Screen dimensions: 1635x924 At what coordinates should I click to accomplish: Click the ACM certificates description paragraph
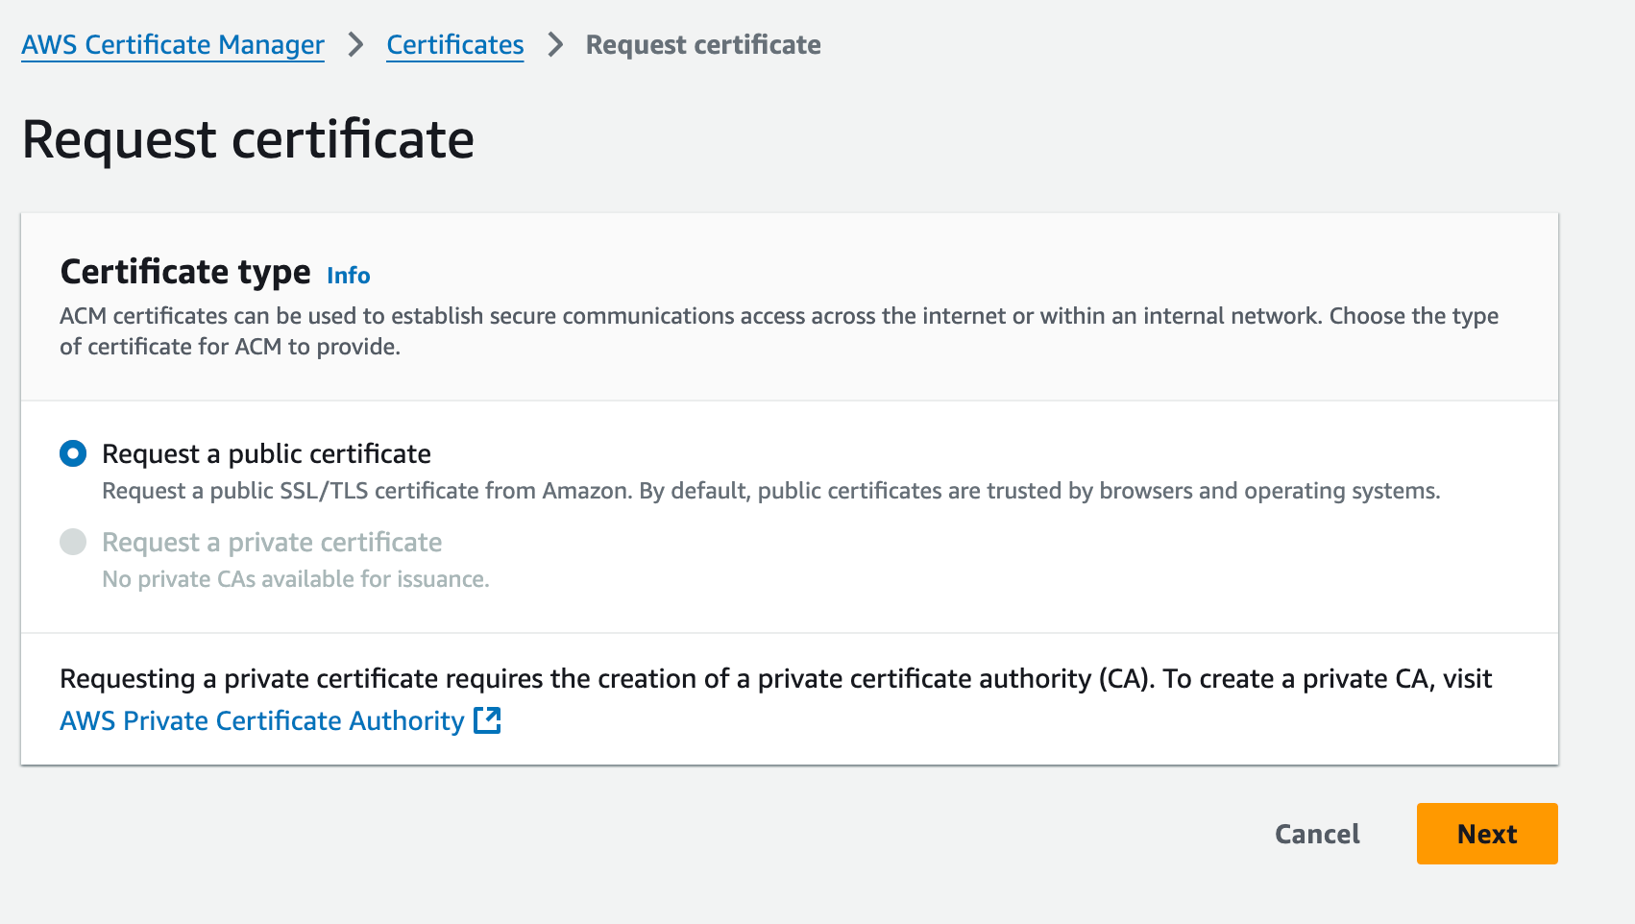click(x=778, y=330)
